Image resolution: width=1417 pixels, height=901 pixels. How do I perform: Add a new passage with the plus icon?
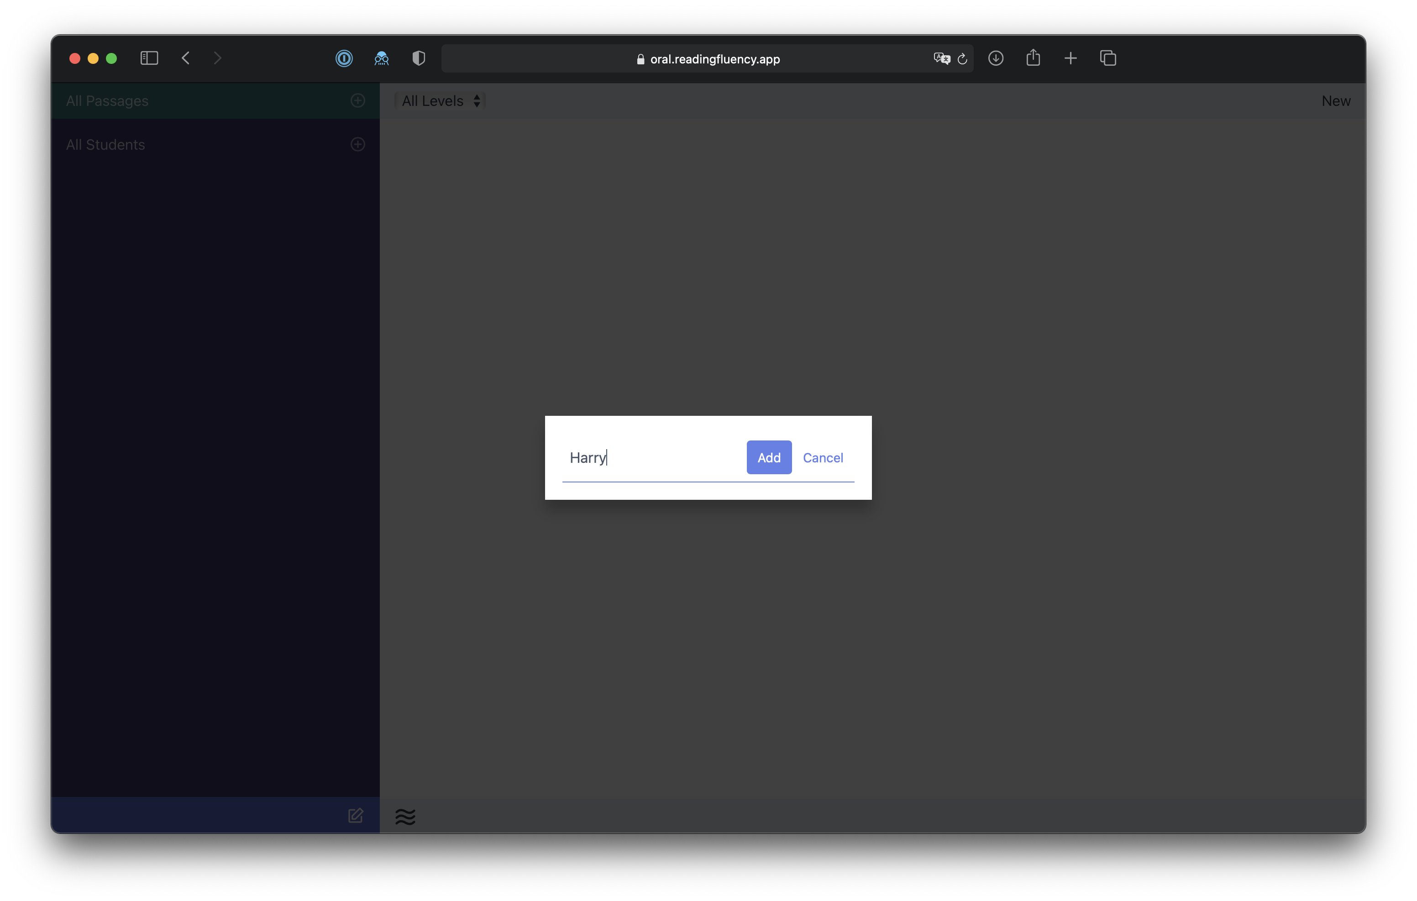(x=358, y=100)
